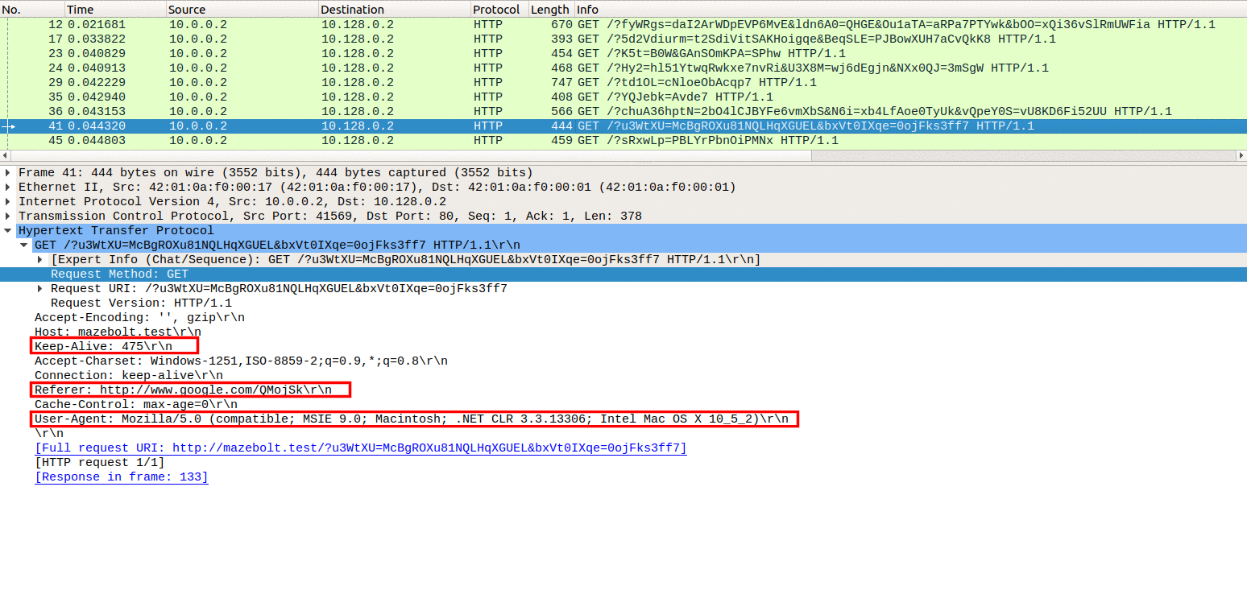
Task: Expand Transmission Control Protocol row
Action: pyautogui.click(x=8, y=217)
